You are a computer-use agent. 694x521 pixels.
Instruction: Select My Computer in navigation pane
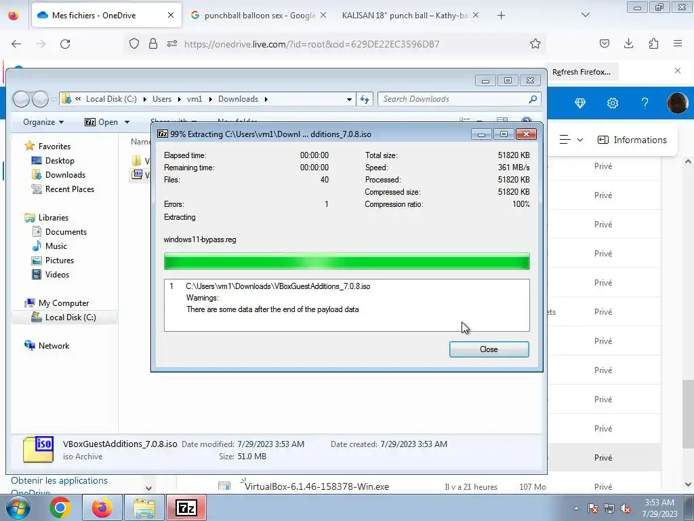(63, 303)
